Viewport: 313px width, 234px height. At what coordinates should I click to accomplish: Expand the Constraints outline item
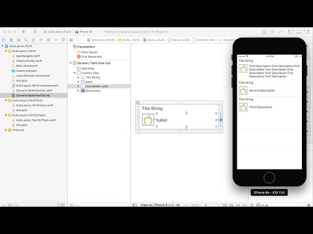[x=78, y=91]
